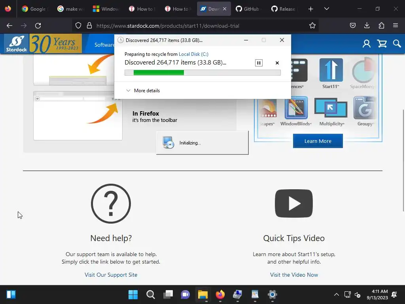Image resolution: width=405 pixels, height=304 pixels.
Task: Open the Windows Start menu
Action: click(x=133, y=294)
